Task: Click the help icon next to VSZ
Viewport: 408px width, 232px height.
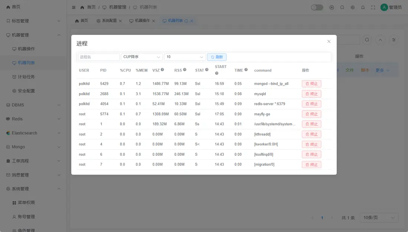Action: click(x=162, y=70)
